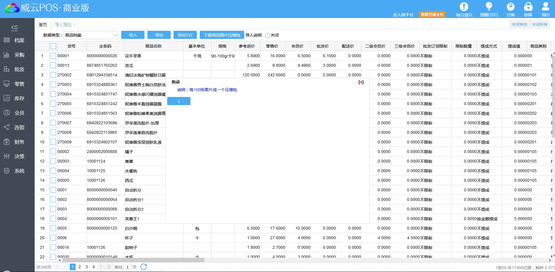Click the 注销 logout power icon
The height and width of the screenshot is (272, 555).
(511, 7)
